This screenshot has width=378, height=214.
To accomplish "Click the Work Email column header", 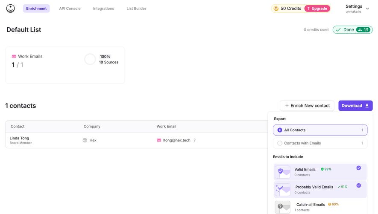I will (x=166, y=126).
